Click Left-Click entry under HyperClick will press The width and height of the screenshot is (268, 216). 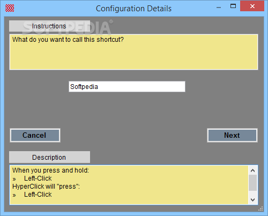click(x=38, y=195)
